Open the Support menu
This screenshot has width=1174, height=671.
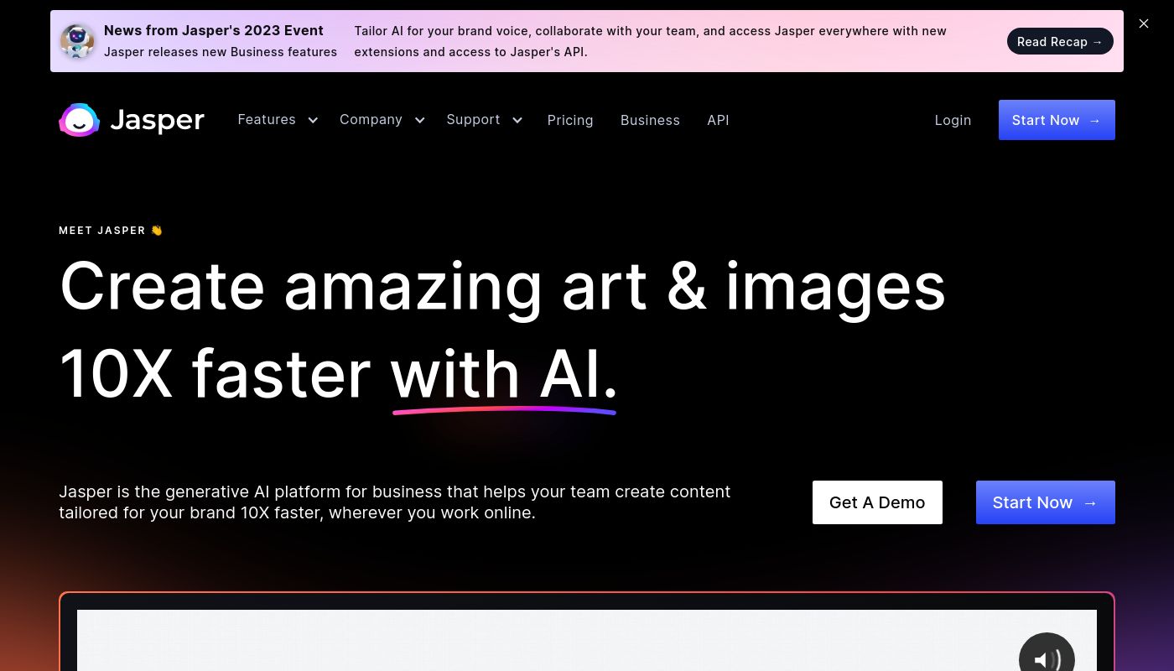click(x=473, y=119)
